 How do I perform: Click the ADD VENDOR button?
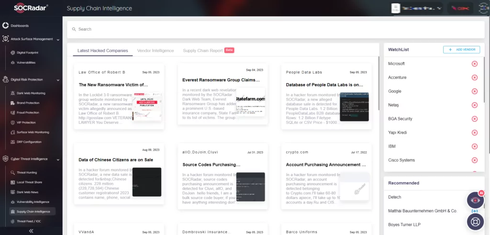tap(461, 49)
